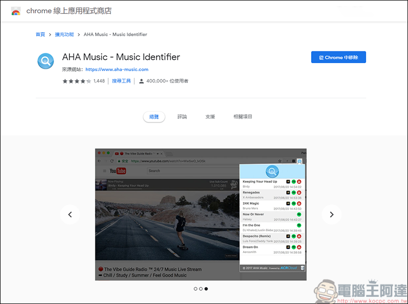408x304 pixels.
Task: Advance to the next screenshot with right arrow
Action: (x=331, y=214)
